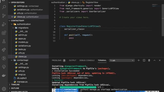The height and width of the screenshot is (92, 164).
Task: Split the terminal panel
Action: [144, 60]
